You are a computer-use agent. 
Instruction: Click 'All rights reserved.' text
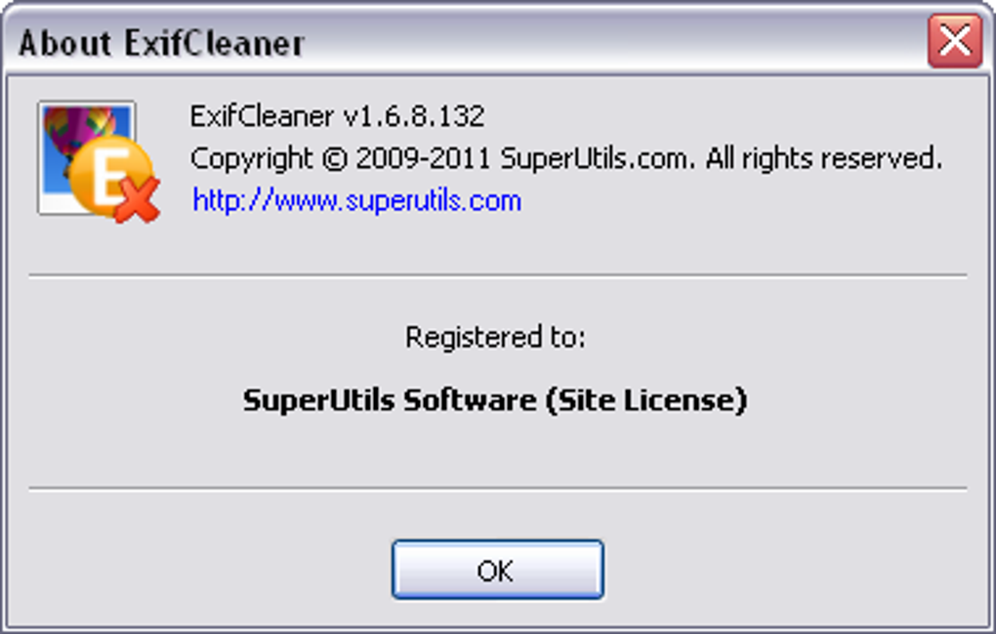[824, 158]
